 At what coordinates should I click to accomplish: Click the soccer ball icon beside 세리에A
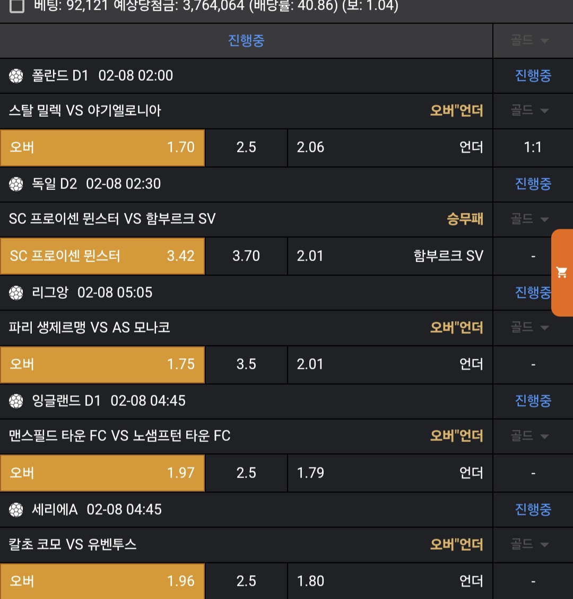pyautogui.click(x=16, y=510)
